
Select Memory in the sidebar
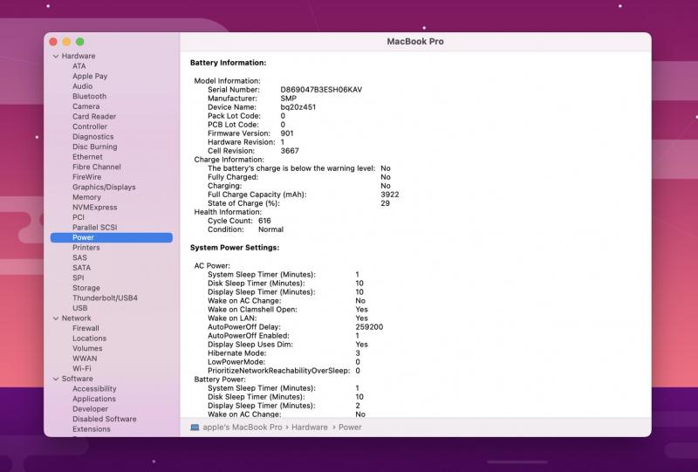click(86, 197)
